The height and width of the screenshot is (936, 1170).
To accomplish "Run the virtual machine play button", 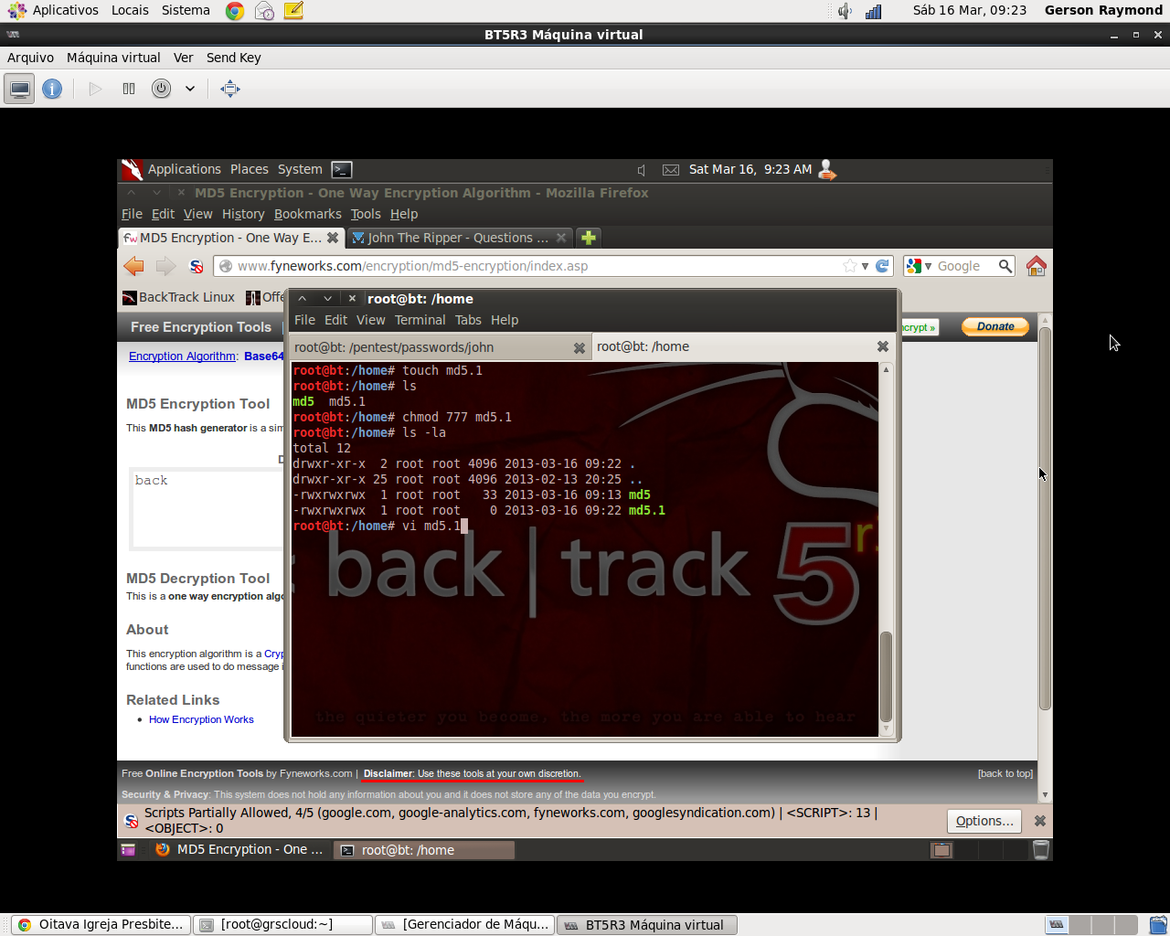I will (95, 89).
